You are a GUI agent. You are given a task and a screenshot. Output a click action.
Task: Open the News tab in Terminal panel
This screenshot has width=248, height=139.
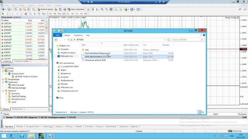[47, 127]
